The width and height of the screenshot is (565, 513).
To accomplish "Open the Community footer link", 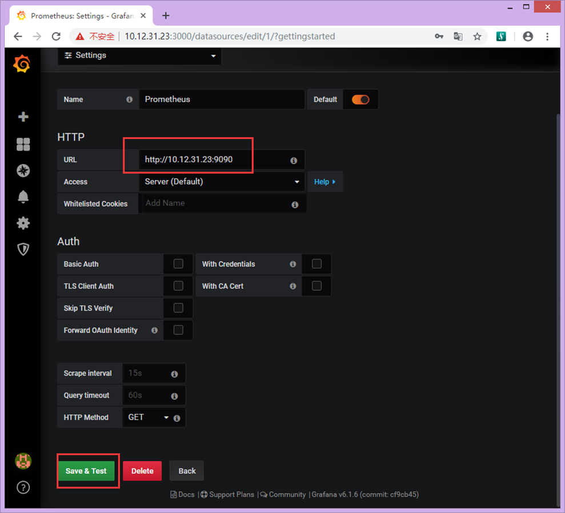I will coord(283,494).
